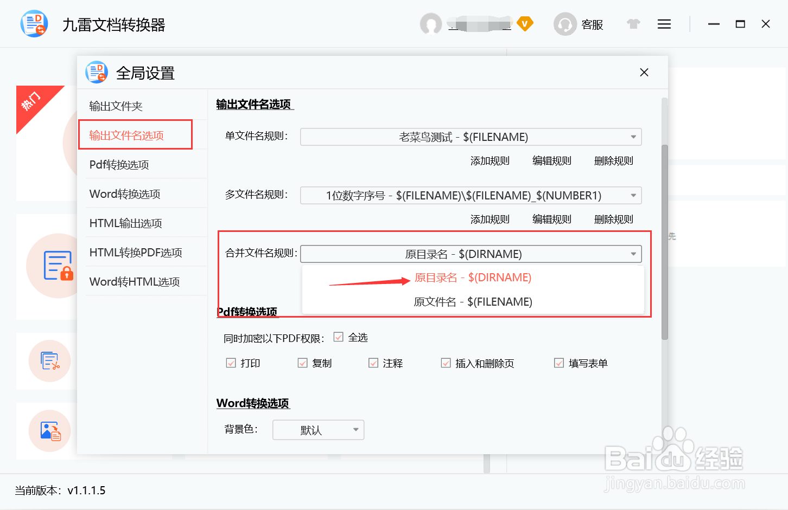The image size is (788, 510).
Task: Open the user avatar profile icon
Action: pyautogui.click(x=431, y=24)
